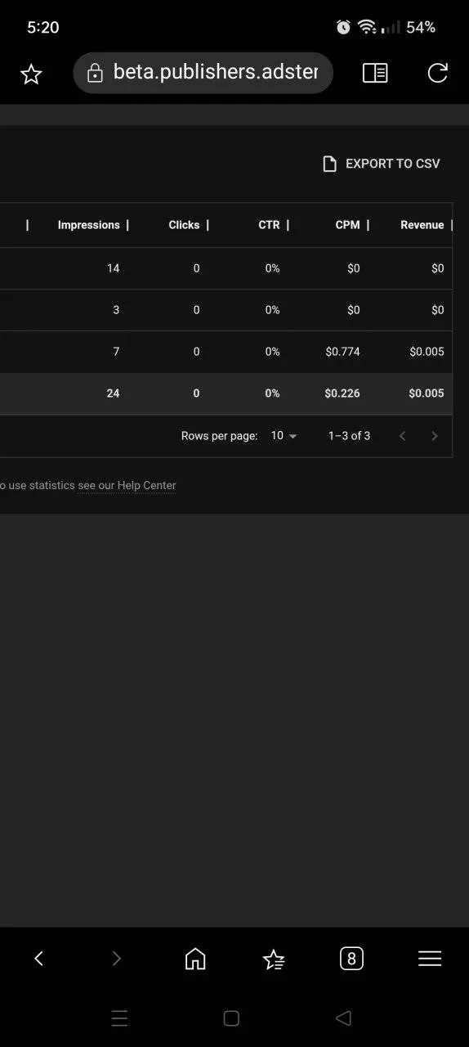Image resolution: width=469 pixels, height=1047 pixels.
Task: Open bookmarks list icon in bottom bar
Action: pyautogui.click(x=274, y=959)
